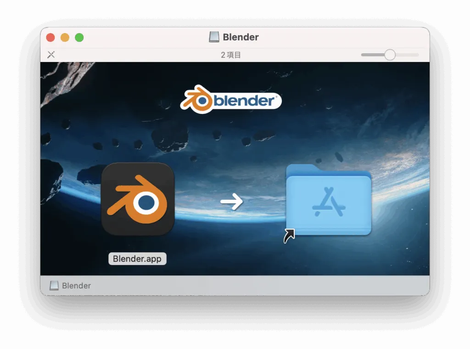Click the icon size slider handle

(390, 55)
